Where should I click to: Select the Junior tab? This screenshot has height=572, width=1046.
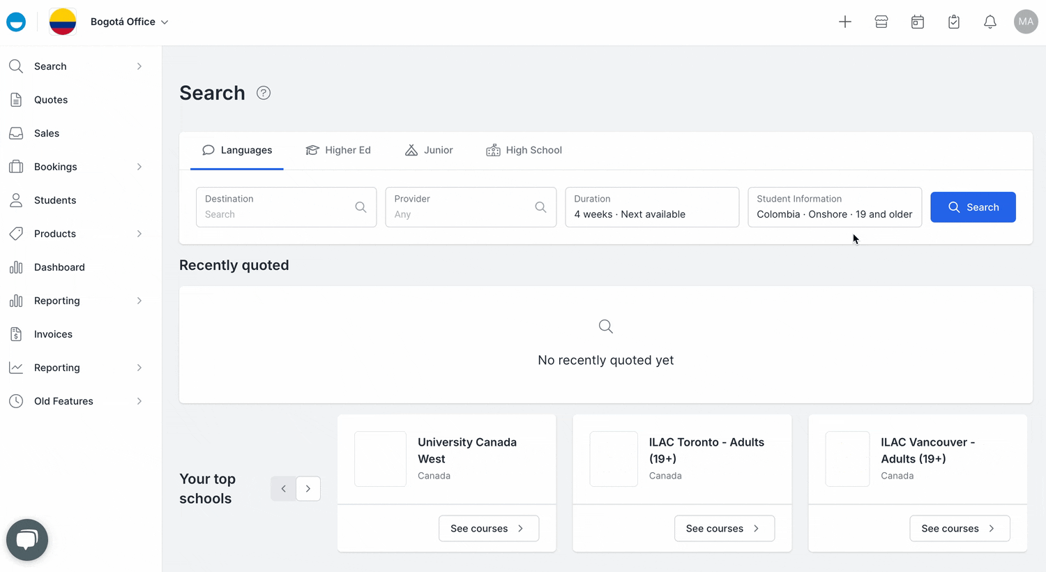(x=429, y=150)
